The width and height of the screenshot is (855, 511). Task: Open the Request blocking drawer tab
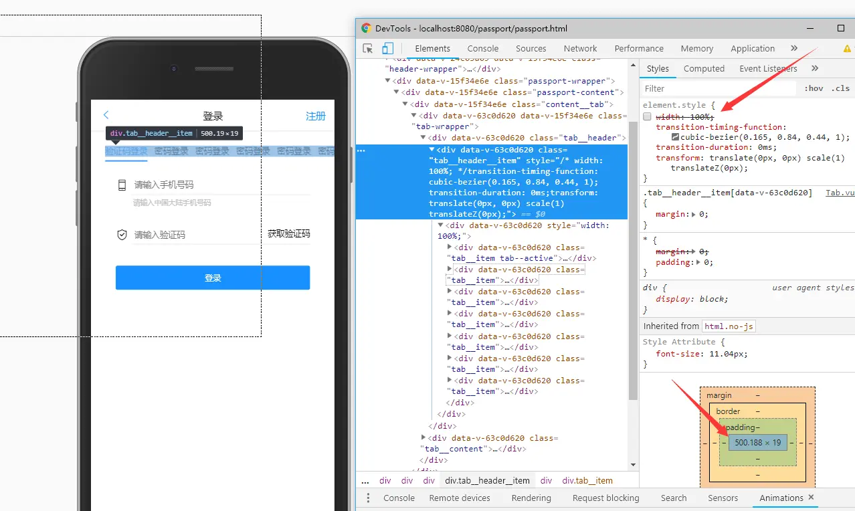tap(606, 498)
